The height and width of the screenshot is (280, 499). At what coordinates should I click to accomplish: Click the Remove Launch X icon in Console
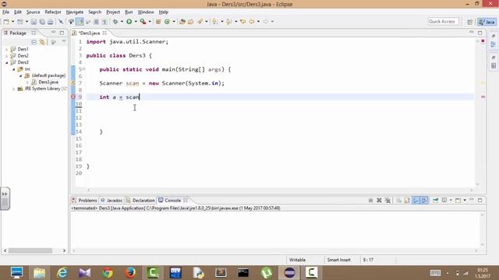(379, 201)
